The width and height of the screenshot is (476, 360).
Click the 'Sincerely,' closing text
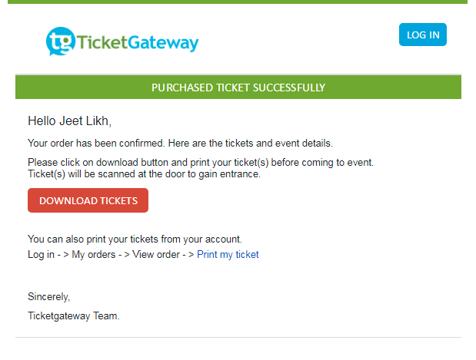pos(49,296)
